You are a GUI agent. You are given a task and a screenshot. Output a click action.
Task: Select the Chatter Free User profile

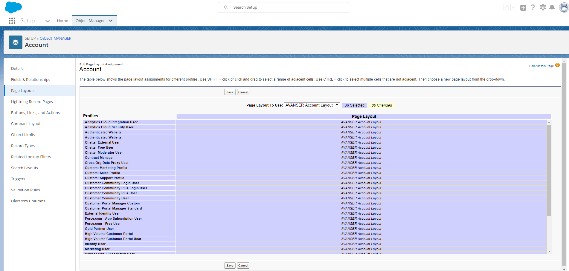(x=129, y=147)
